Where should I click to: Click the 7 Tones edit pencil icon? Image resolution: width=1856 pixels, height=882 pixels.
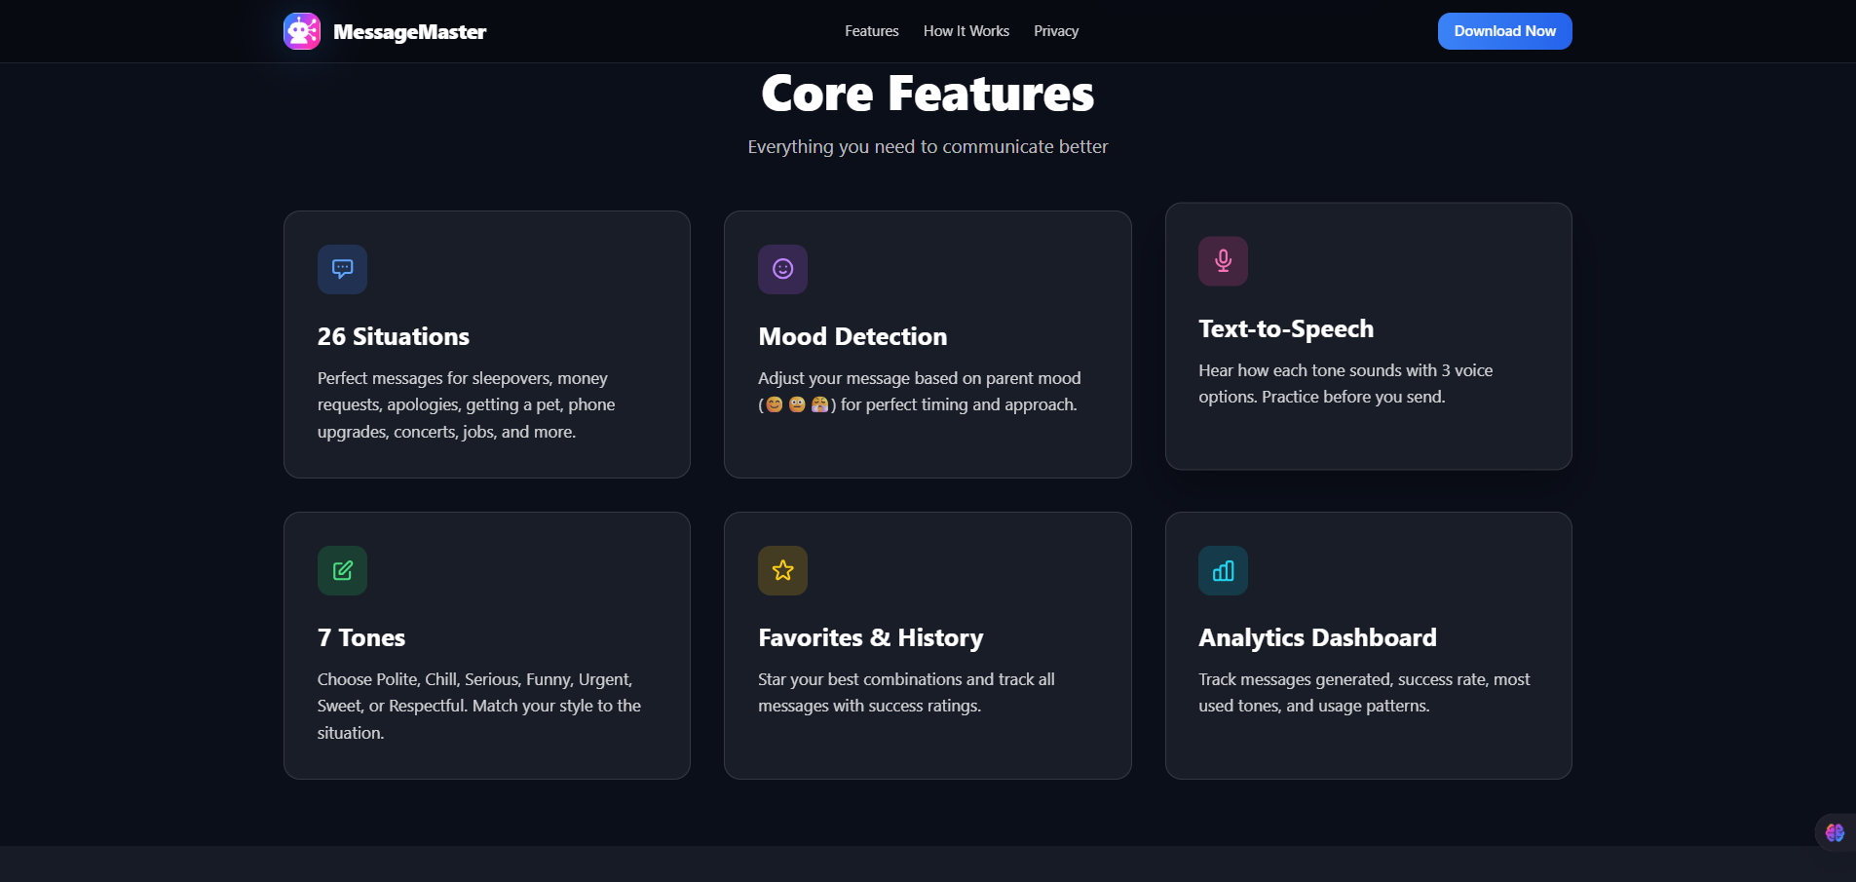[342, 570]
